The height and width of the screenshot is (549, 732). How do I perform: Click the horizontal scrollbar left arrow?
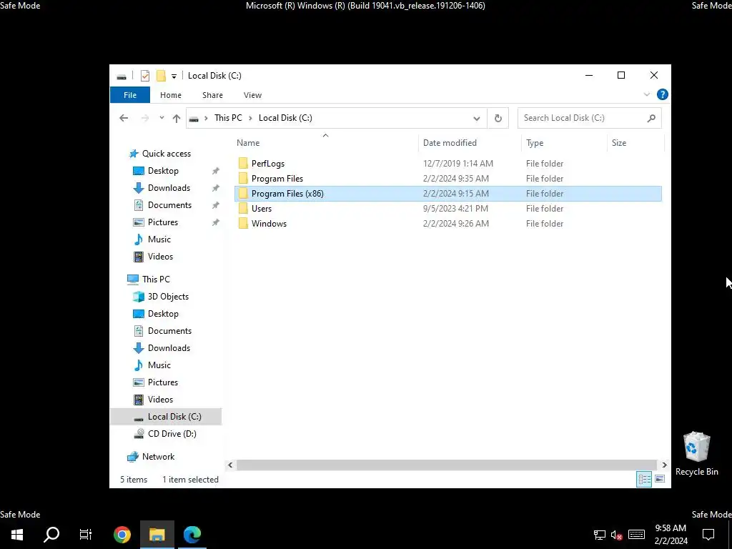coord(230,465)
